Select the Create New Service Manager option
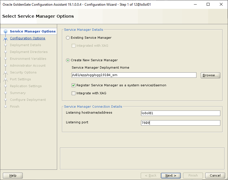The image size is (228, 180). [68, 60]
